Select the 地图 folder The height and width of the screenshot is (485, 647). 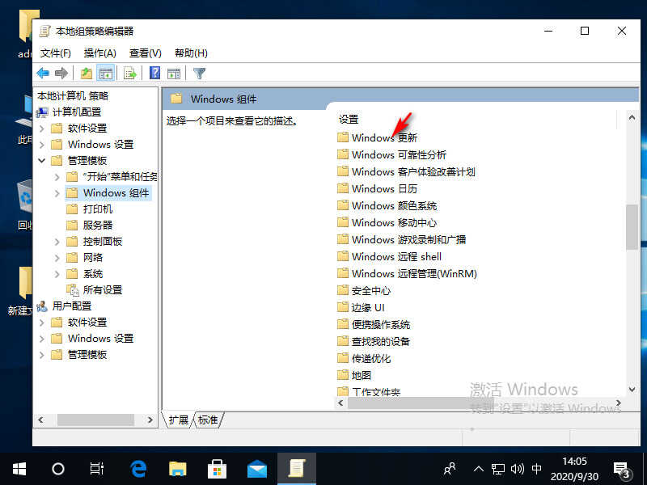point(354,375)
